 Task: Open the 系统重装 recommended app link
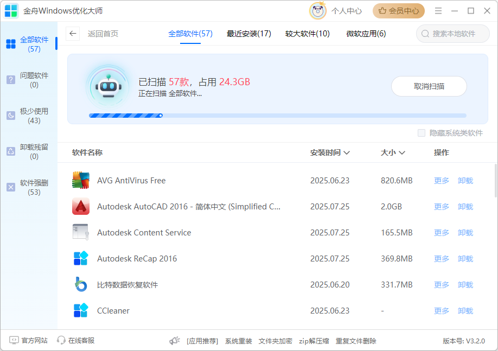[239, 341]
